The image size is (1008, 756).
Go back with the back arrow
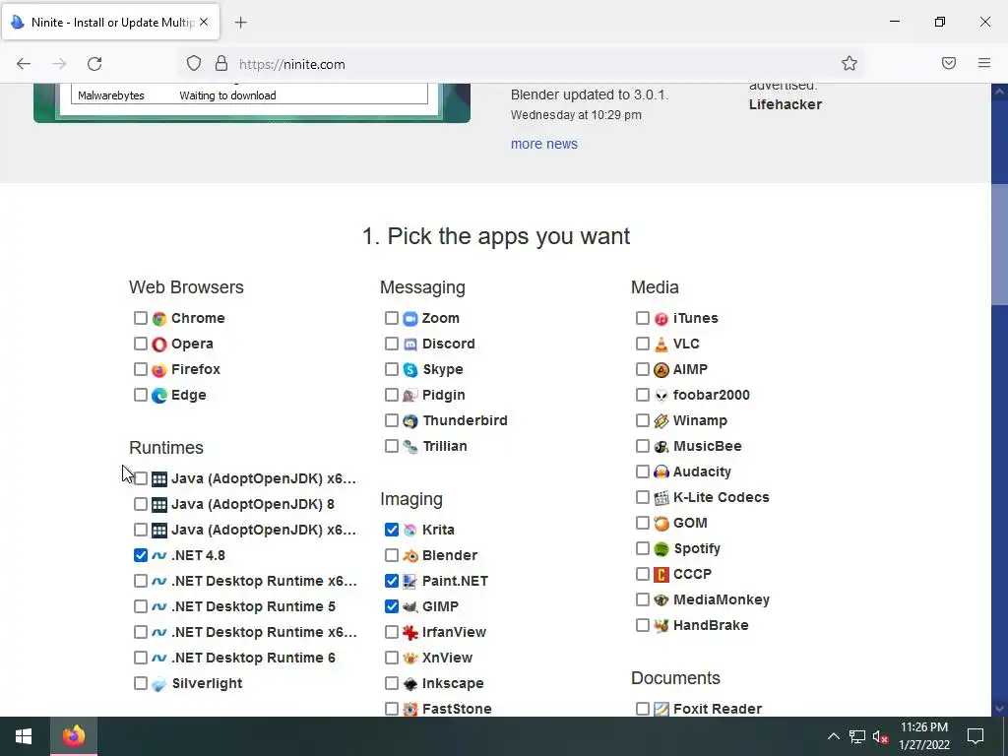[x=24, y=64]
